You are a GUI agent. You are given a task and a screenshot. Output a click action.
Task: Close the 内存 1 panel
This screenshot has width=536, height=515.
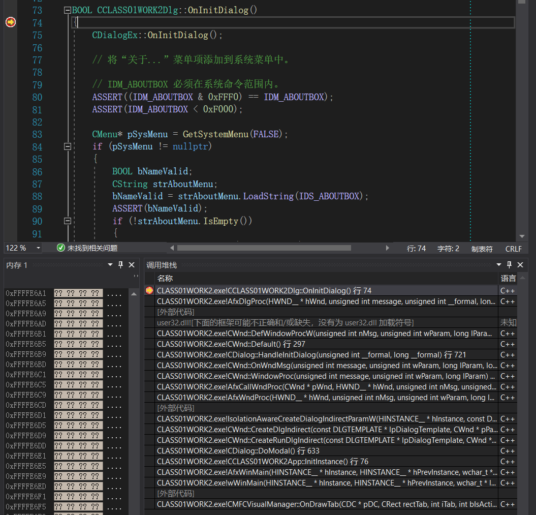pyautogui.click(x=132, y=265)
